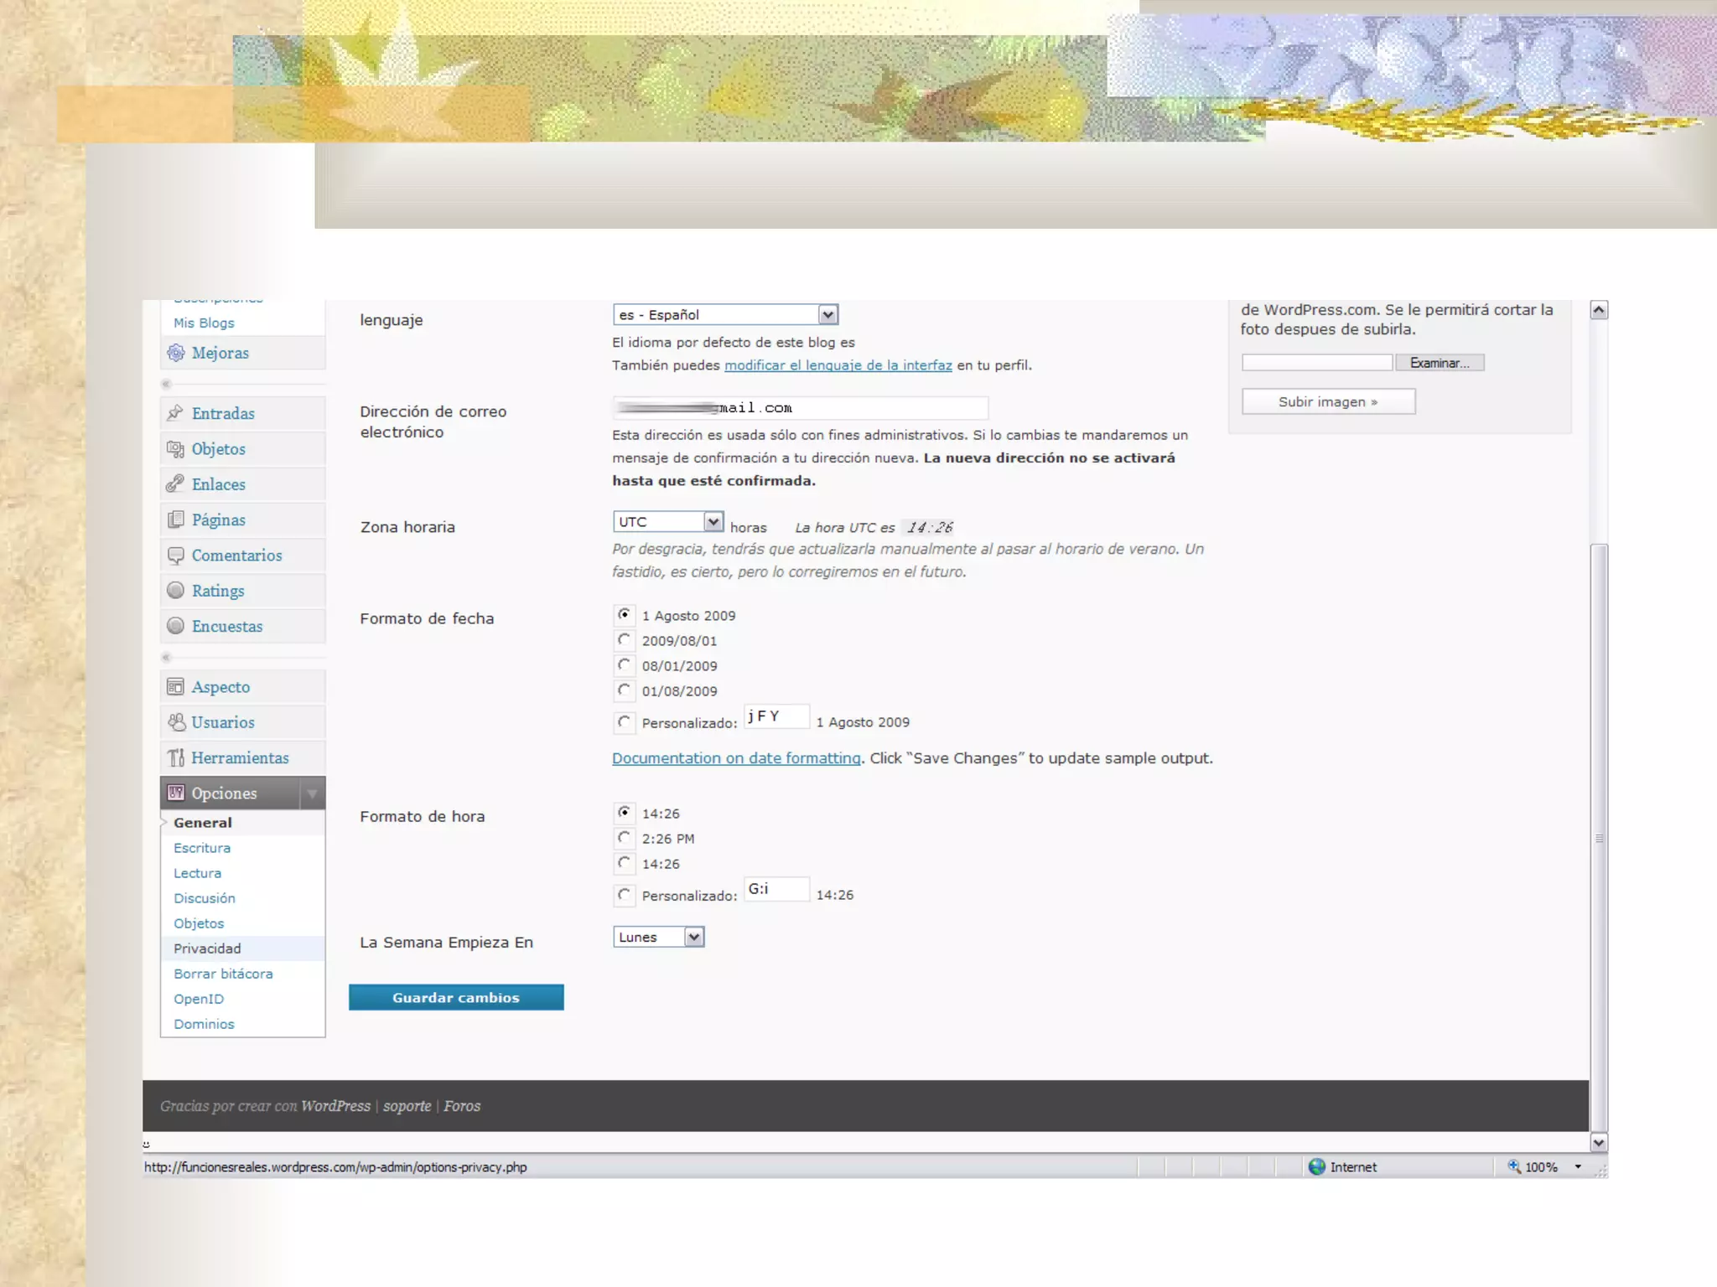Click the vertical scrollbar thumb
This screenshot has height=1287, width=1717.
pos(1599,837)
